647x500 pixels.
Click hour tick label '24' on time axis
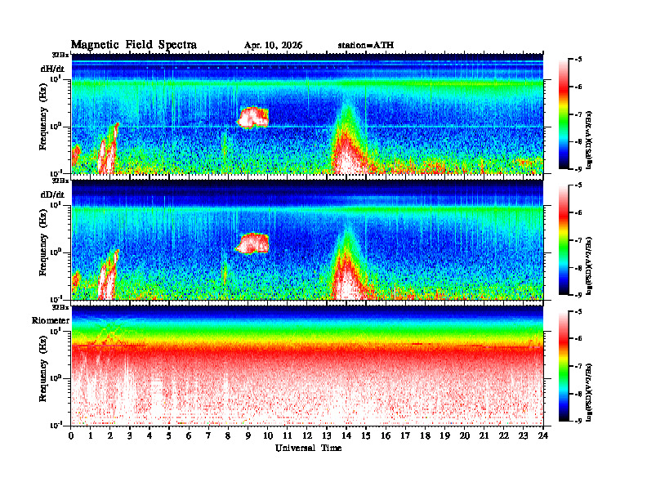[543, 436]
